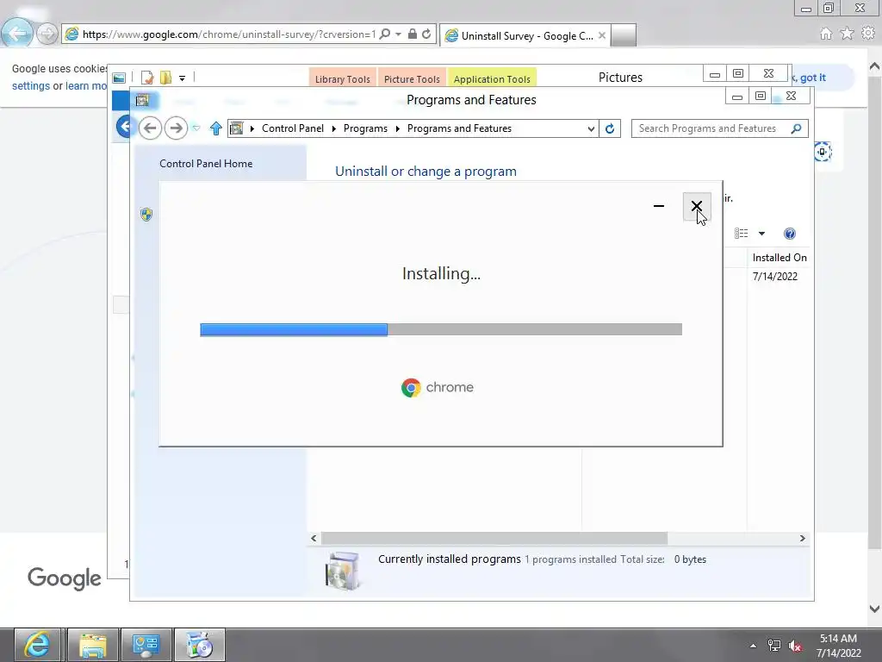Click the search magnifier in Programs and Features
The image size is (882, 662).
tap(796, 128)
